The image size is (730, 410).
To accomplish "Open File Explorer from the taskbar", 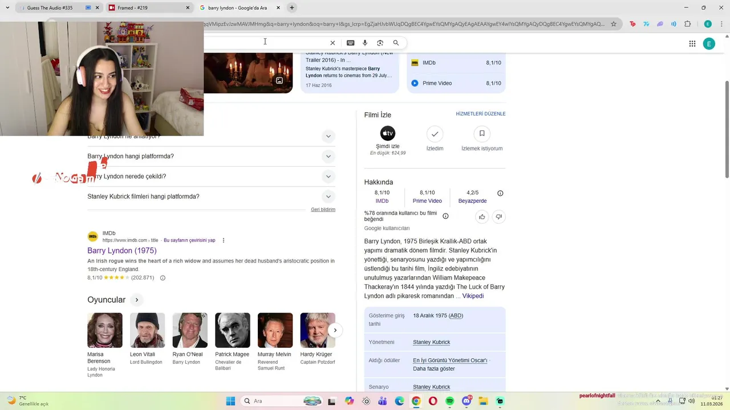I will click(483, 401).
